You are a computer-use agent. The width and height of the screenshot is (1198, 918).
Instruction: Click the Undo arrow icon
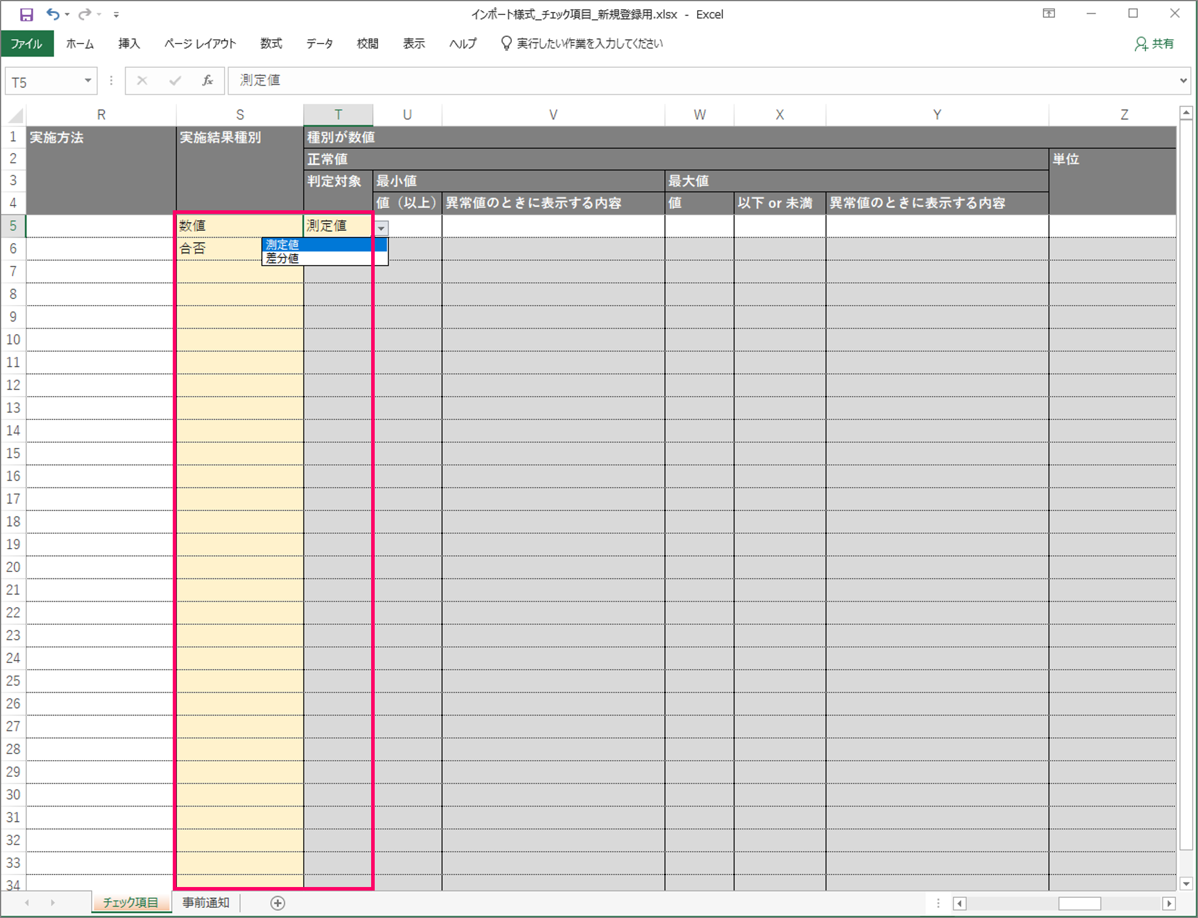pyautogui.click(x=52, y=14)
